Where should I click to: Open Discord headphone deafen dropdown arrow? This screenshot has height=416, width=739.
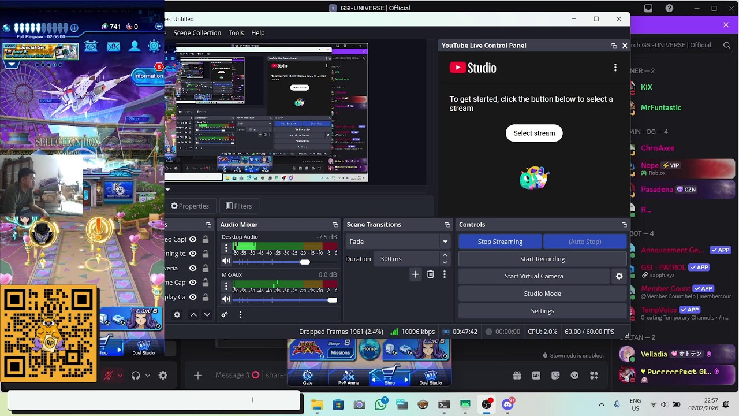tap(148, 376)
